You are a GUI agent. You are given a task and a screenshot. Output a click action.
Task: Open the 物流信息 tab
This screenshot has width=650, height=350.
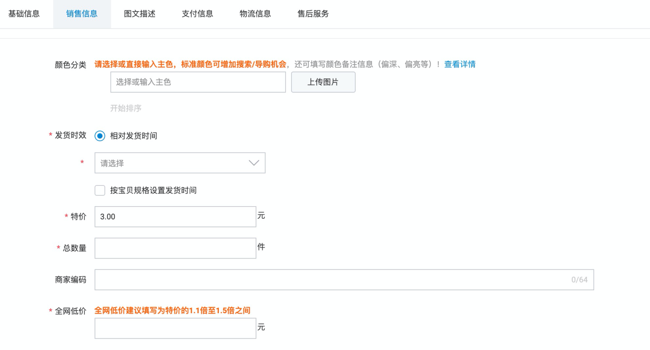(x=255, y=14)
